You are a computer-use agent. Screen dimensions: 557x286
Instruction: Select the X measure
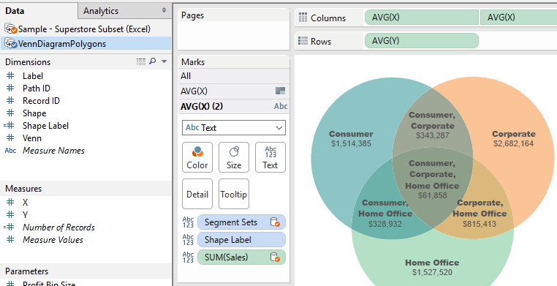tap(26, 203)
